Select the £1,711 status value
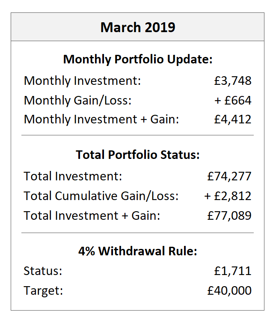 [232, 271]
